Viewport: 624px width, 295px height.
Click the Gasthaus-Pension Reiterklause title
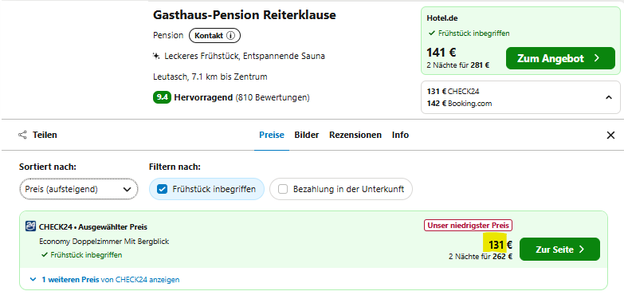click(245, 15)
